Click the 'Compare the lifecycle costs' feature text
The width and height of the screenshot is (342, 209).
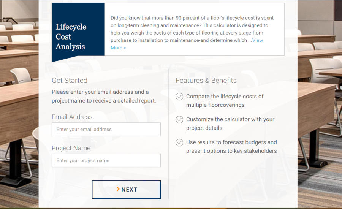click(x=225, y=101)
